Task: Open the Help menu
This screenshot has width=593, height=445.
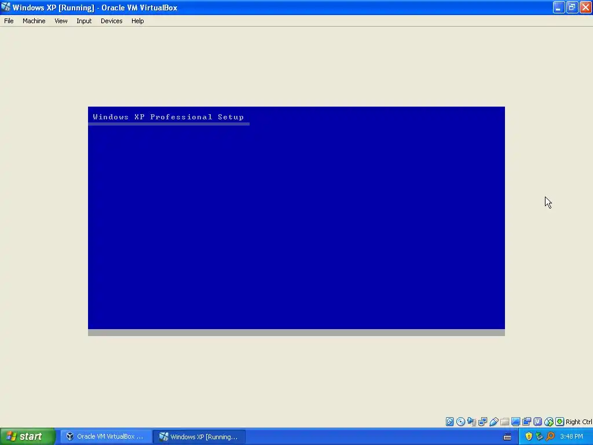Action: tap(138, 21)
